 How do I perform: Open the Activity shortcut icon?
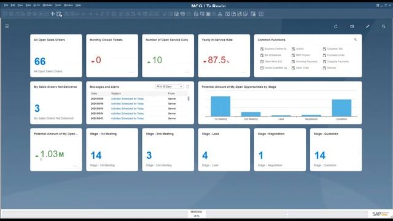[294, 49]
